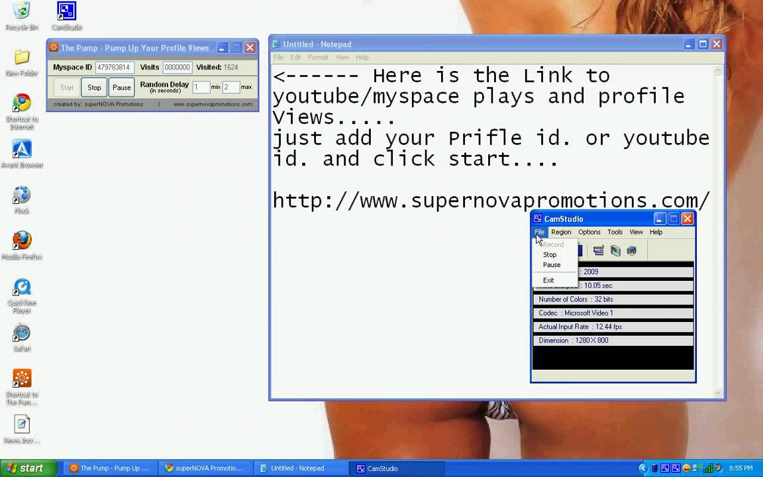This screenshot has height=477, width=763.
Task: Click the CamStudio title bar app icon
Action: (537, 219)
